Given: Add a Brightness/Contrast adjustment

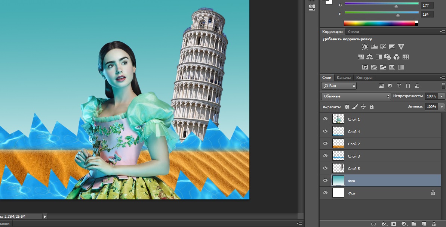Looking at the screenshot, I should [x=365, y=47].
